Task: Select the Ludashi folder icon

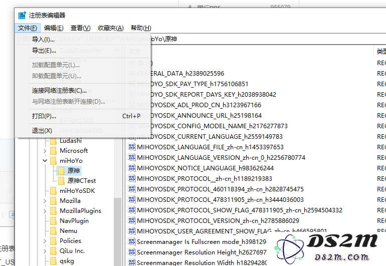Action: (x=53, y=141)
